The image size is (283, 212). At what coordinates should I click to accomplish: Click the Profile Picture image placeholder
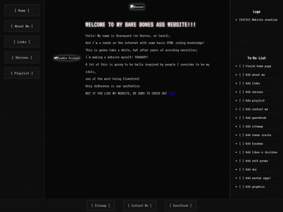(67, 58)
